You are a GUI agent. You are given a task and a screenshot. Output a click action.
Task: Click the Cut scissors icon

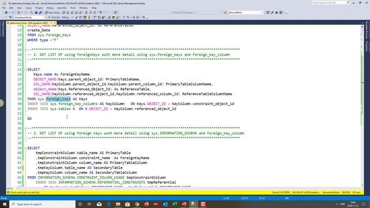[86, 13]
